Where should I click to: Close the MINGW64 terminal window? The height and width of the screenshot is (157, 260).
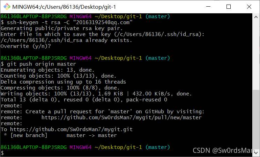coord(249,7)
